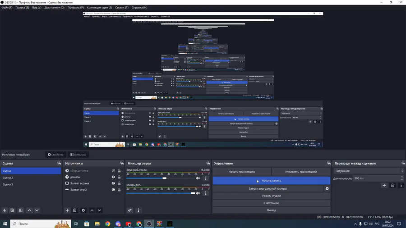Click the Windows taskbar search box
The height and width of the screenshot is (228, 406).
(x=41, y=223)
